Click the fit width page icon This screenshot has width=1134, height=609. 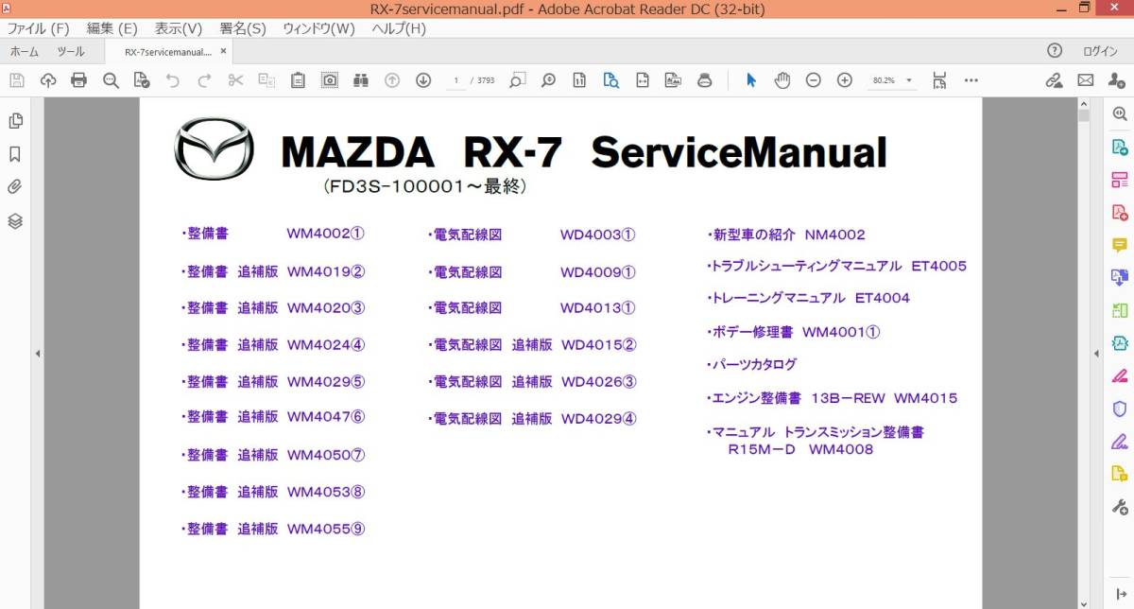tap(643, 80)
